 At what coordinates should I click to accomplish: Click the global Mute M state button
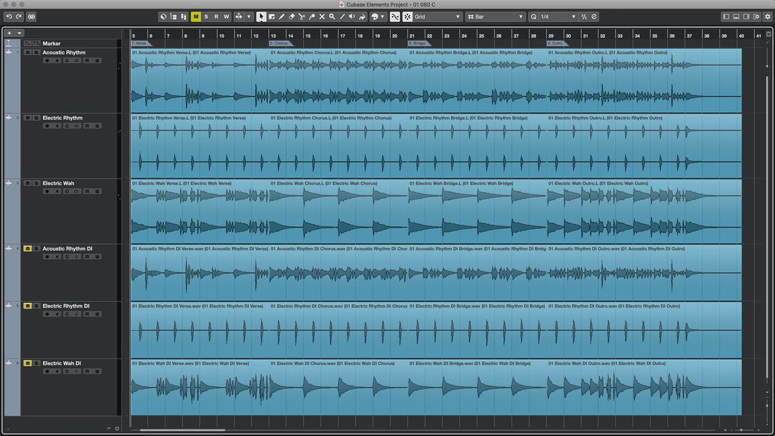(196, 17)
